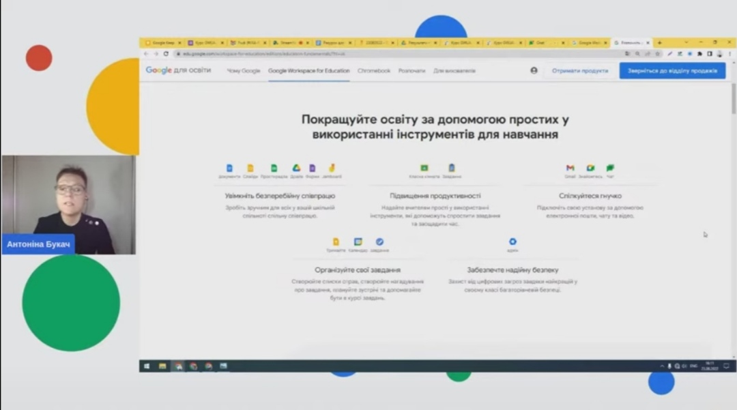This screenshot has width=737, height=410.
Task: Open the Chrome three-dot menu
Action: (x=729, y=54)
